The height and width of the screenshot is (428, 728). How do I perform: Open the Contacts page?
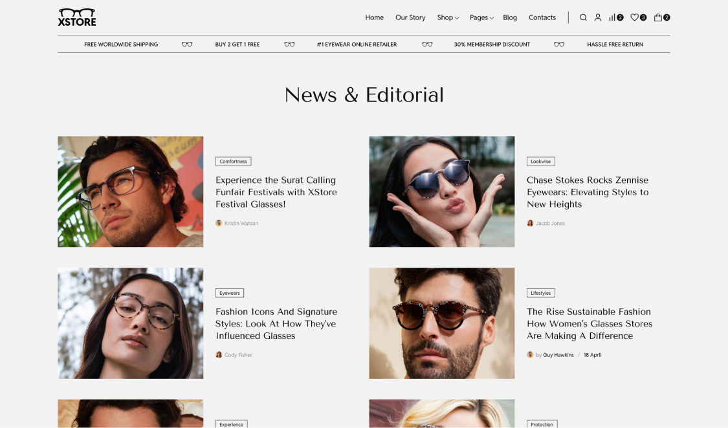(542, 17)
